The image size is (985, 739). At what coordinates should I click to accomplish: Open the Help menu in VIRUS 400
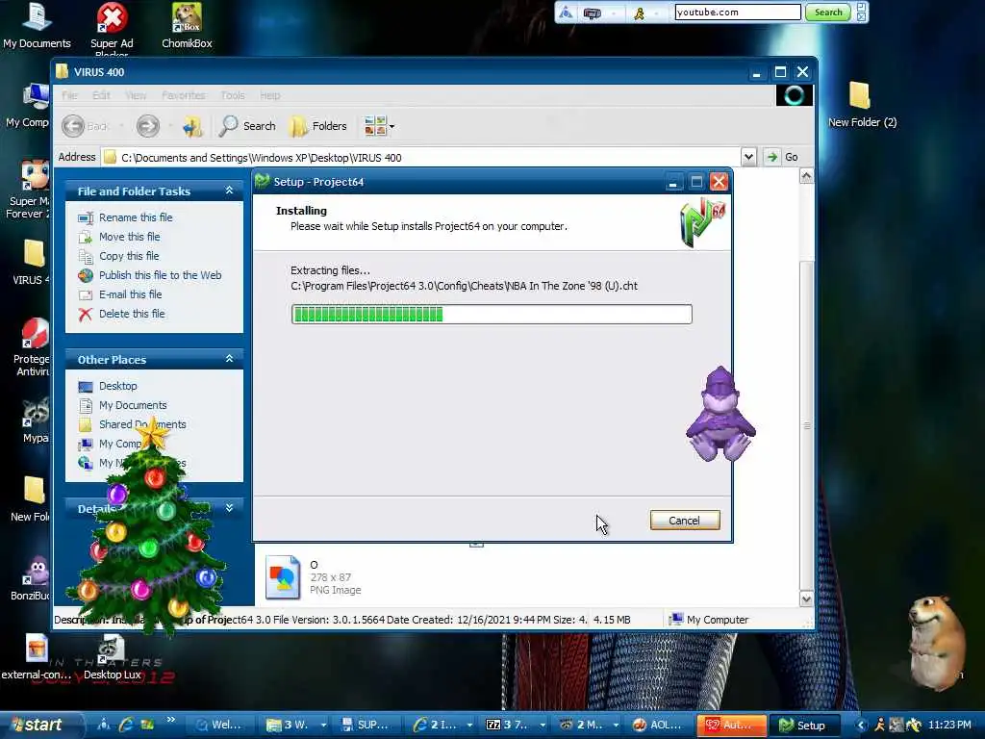(x=270, y=95)
